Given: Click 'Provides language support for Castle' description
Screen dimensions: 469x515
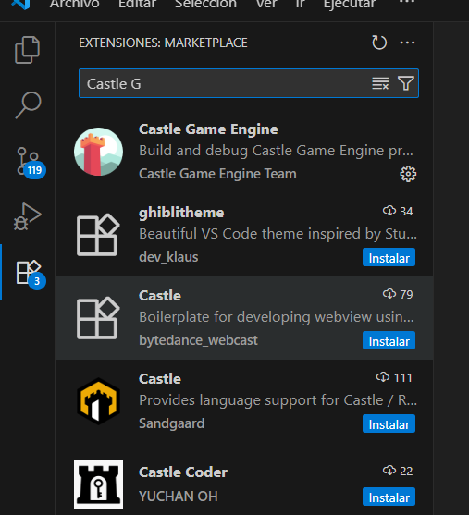Looking at the screenshot, I should (x=278, y=400).
